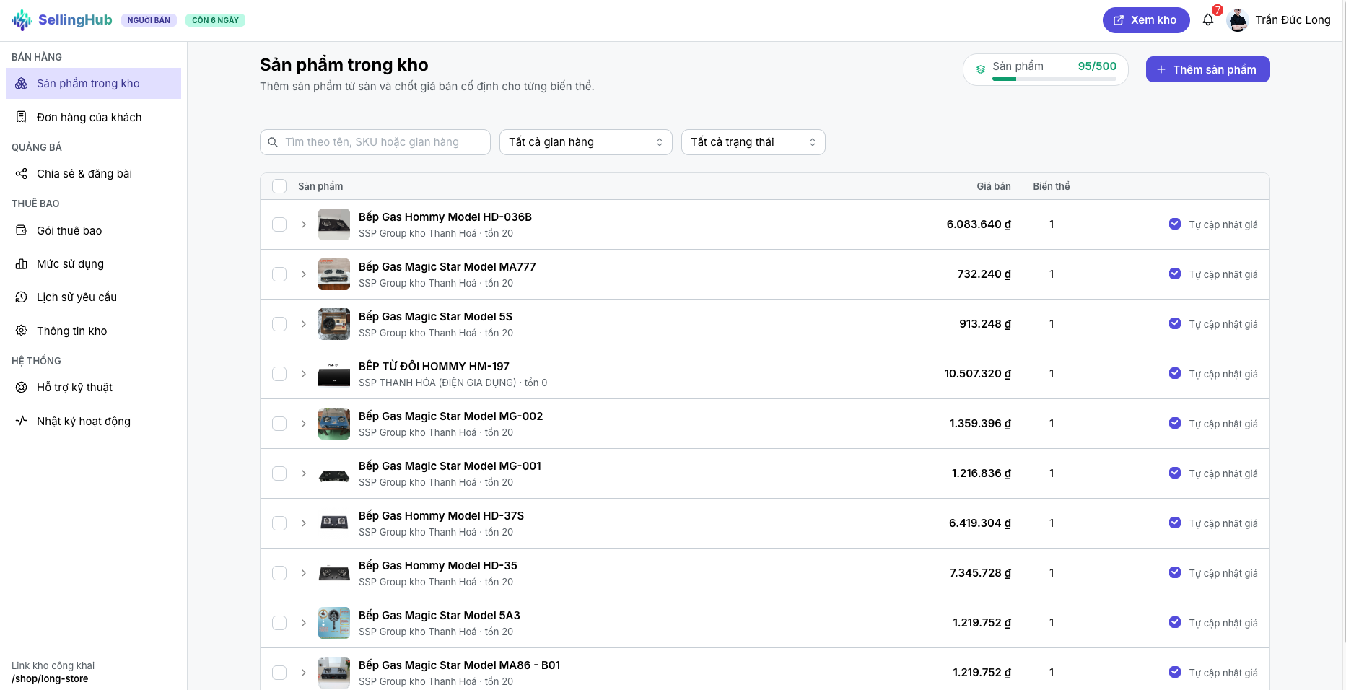
Task: Click the Đơn hàng của khách icon
Action: click(22, 117)
